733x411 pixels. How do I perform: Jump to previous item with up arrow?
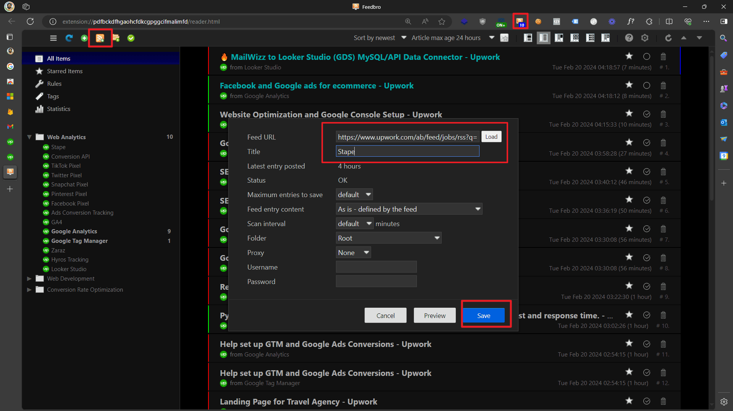pyautogui.click(x=684, y=38)
